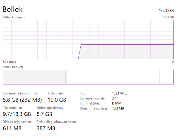
Task: Click the Kullanılabilir 10,0 GB value
Action: 57,100
